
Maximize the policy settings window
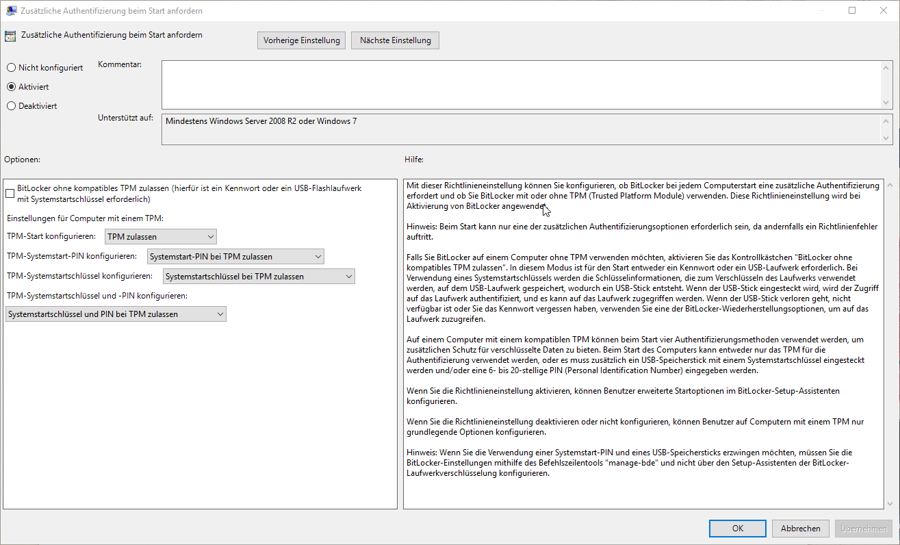(852, 10)
